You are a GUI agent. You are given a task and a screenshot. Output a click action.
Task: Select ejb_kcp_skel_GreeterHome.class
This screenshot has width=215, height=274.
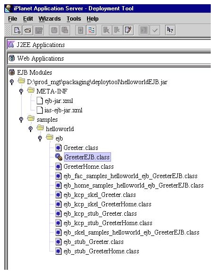click(107, 204)
